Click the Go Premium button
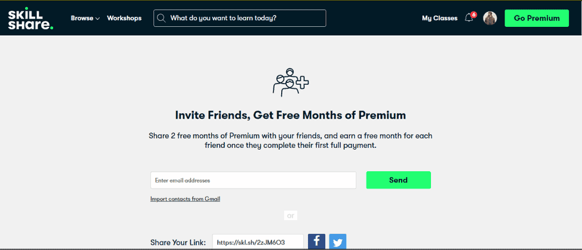582x250 pixels. (537, 18)
